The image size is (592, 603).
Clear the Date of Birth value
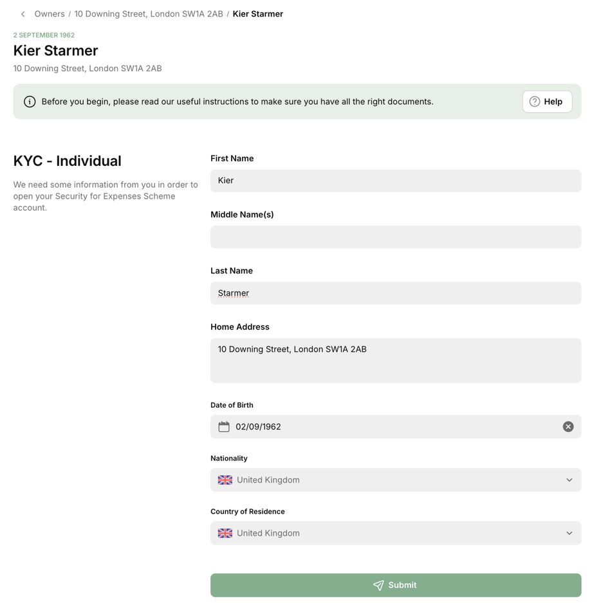tap(568, 427)
